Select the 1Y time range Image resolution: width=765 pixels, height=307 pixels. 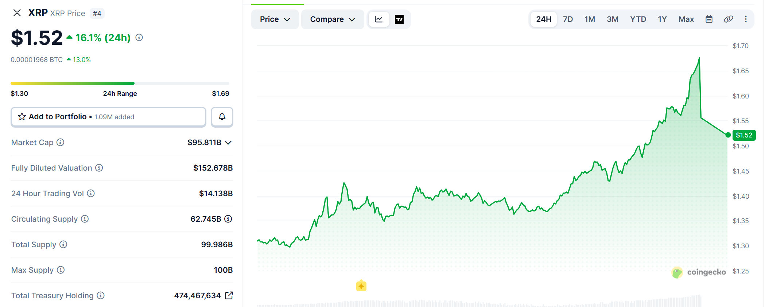[662, 19]
